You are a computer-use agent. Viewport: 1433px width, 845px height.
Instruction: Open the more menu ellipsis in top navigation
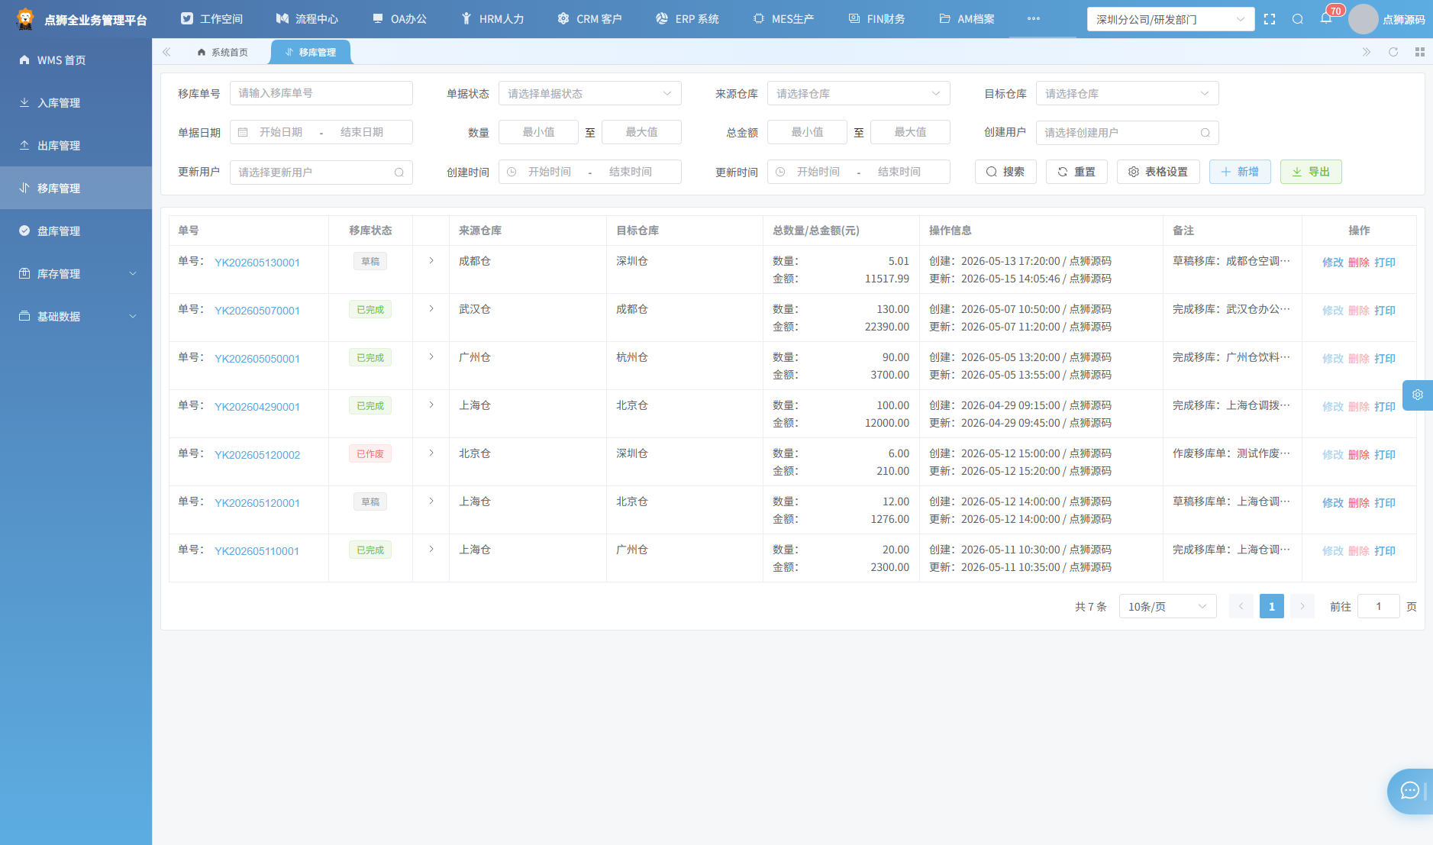(1034, 18)
